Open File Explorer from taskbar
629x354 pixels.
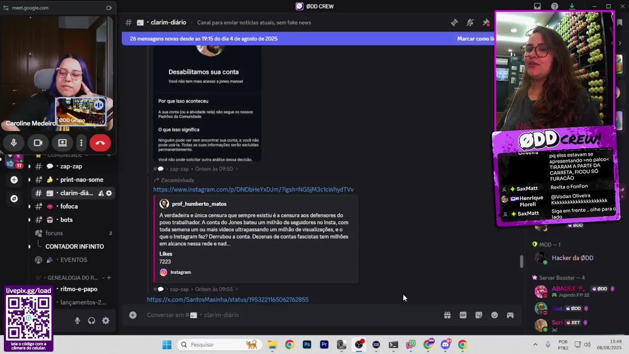pyautogui.click(x=272, y=345)
